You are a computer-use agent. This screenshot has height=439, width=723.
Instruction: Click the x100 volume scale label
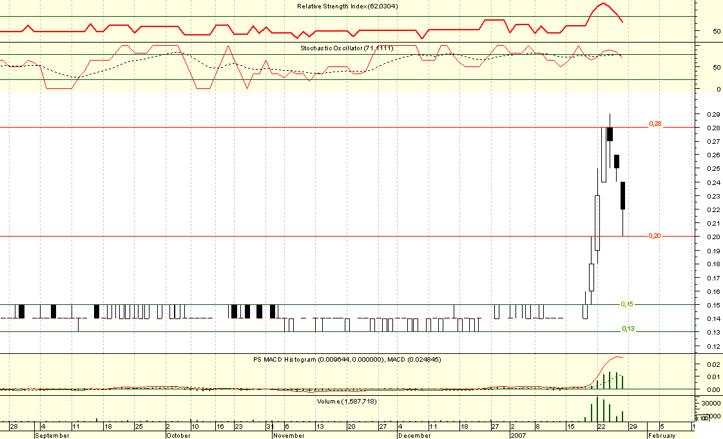point(702,418)
